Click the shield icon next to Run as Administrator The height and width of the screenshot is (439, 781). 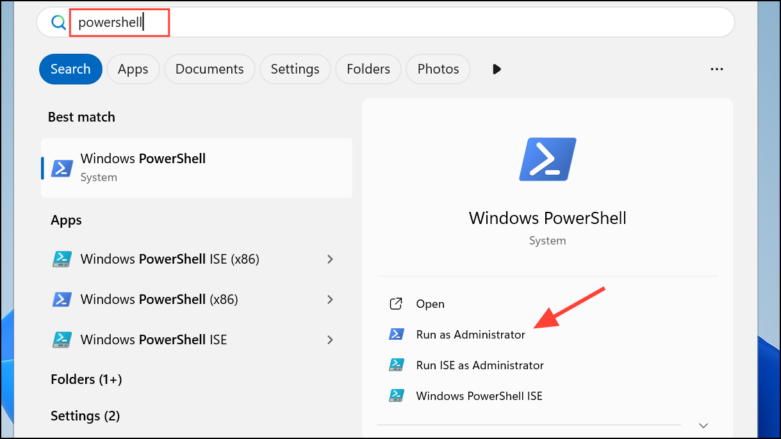[397, 334]
